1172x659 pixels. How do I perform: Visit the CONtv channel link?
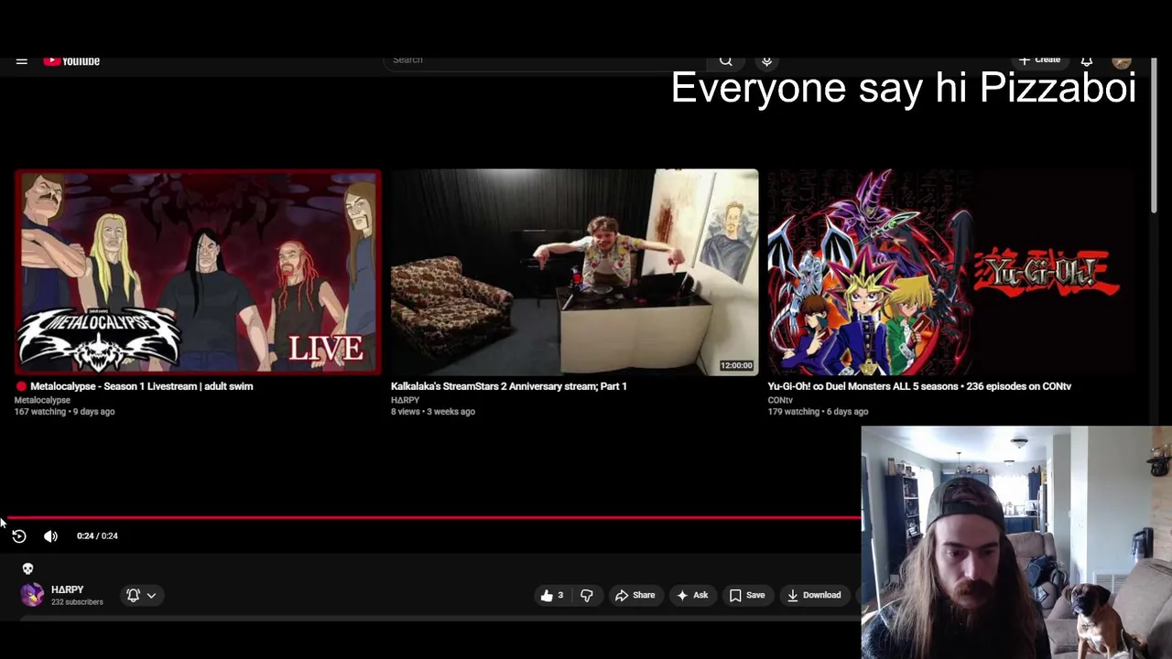coord(780,400)
